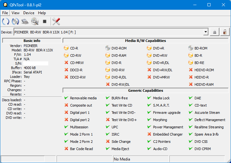The width and height of the screenshot is (231, 163).
Task: Click the eject button beside the device list
Action: pos(215,32)
